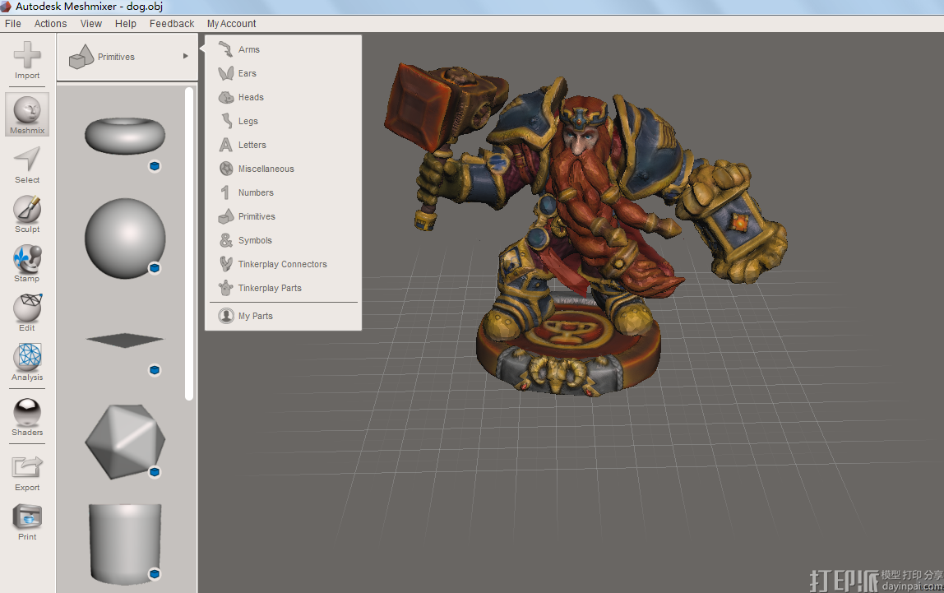Open the Analysis tool

pos(27,362)
